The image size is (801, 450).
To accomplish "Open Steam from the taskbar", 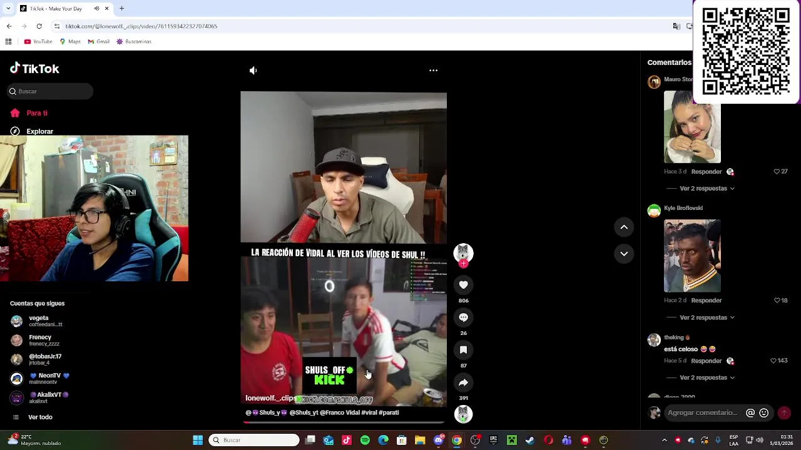I will 530,440.
